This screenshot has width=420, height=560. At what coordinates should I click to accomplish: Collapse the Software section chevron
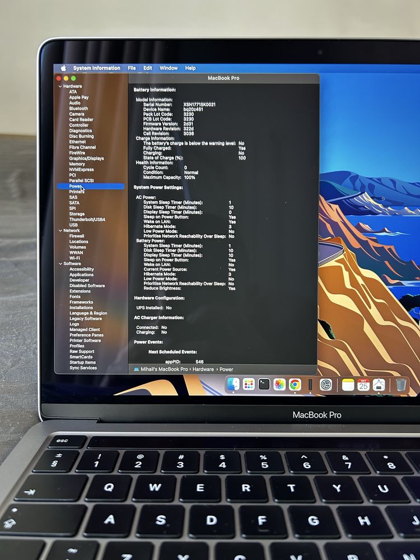click(60, 264)
